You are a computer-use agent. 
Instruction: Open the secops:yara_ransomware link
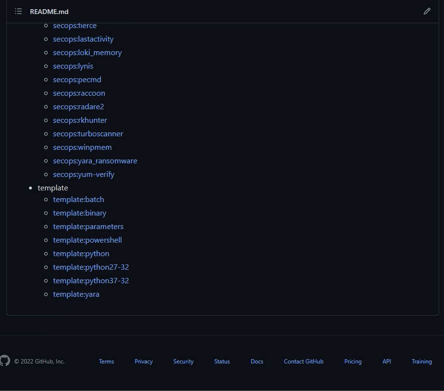pos(95,161)
